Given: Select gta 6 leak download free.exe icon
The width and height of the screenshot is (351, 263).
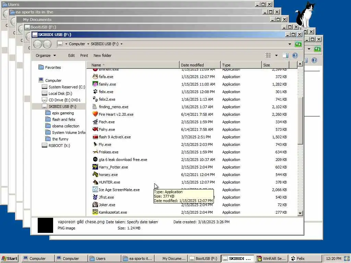Looking at the screenshot, I should click(95, 160).
